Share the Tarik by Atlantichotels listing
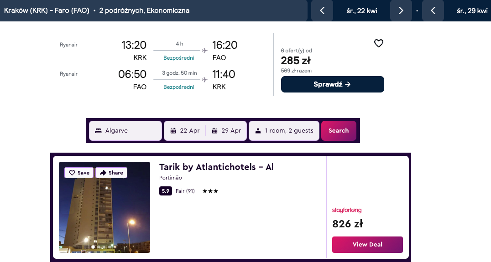The width and height of the screenshot is (491, 262). (x=111, y=173)
